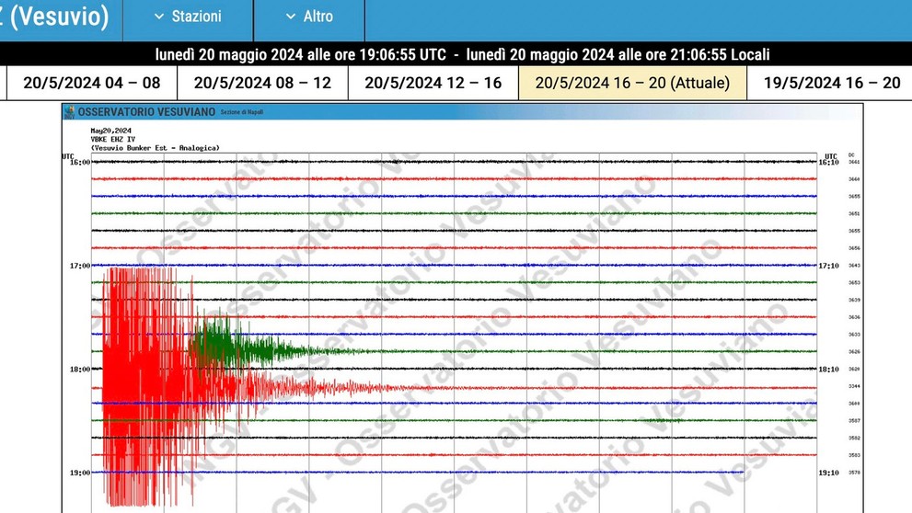Click the 16:10 label on right axis
Screen dimensions: 912x513
[827, 162]
